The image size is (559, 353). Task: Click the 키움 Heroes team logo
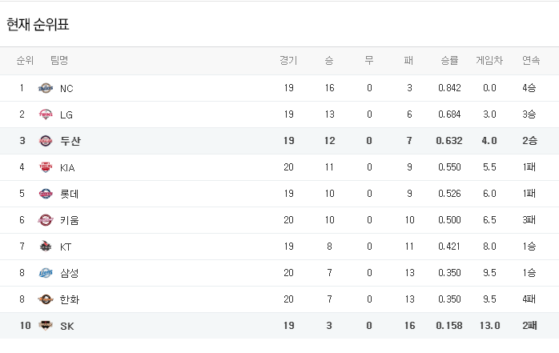[x=46, y=220]
